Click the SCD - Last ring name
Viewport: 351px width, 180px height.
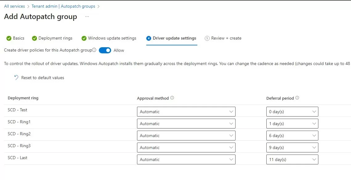pos(18,158)
